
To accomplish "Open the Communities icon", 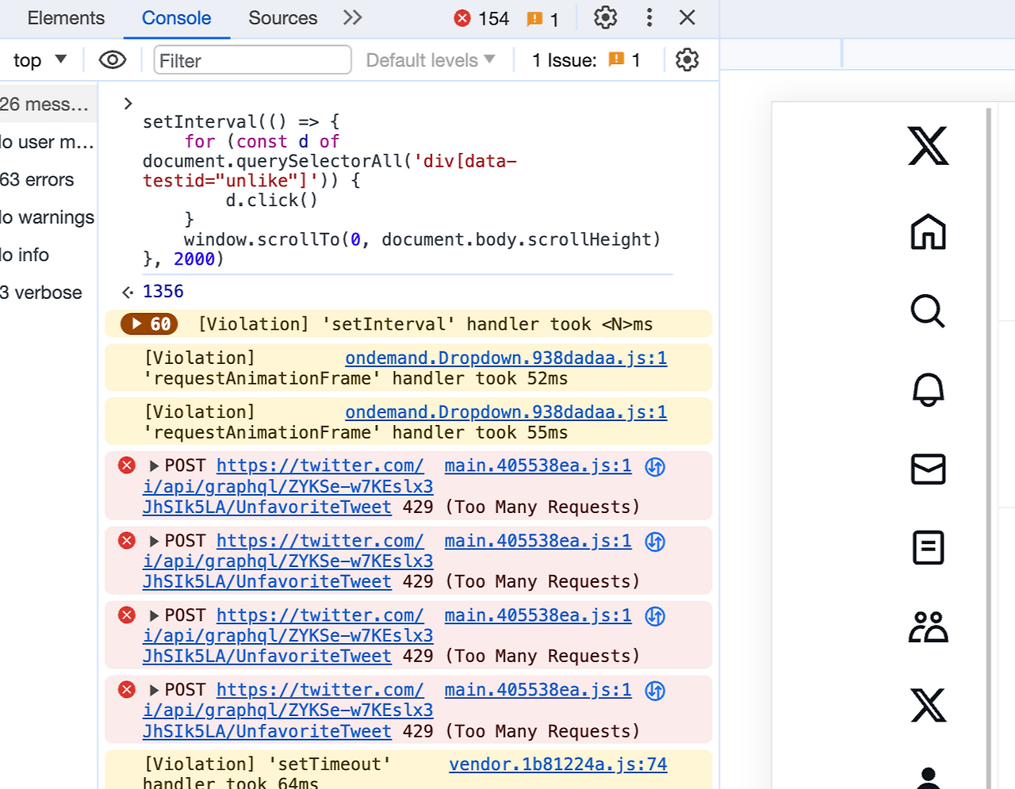I will coord(928,626).
